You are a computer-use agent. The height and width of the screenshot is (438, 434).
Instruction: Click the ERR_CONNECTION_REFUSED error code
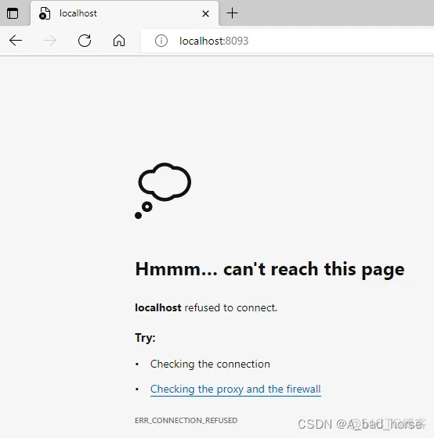(x=186, y=421)
